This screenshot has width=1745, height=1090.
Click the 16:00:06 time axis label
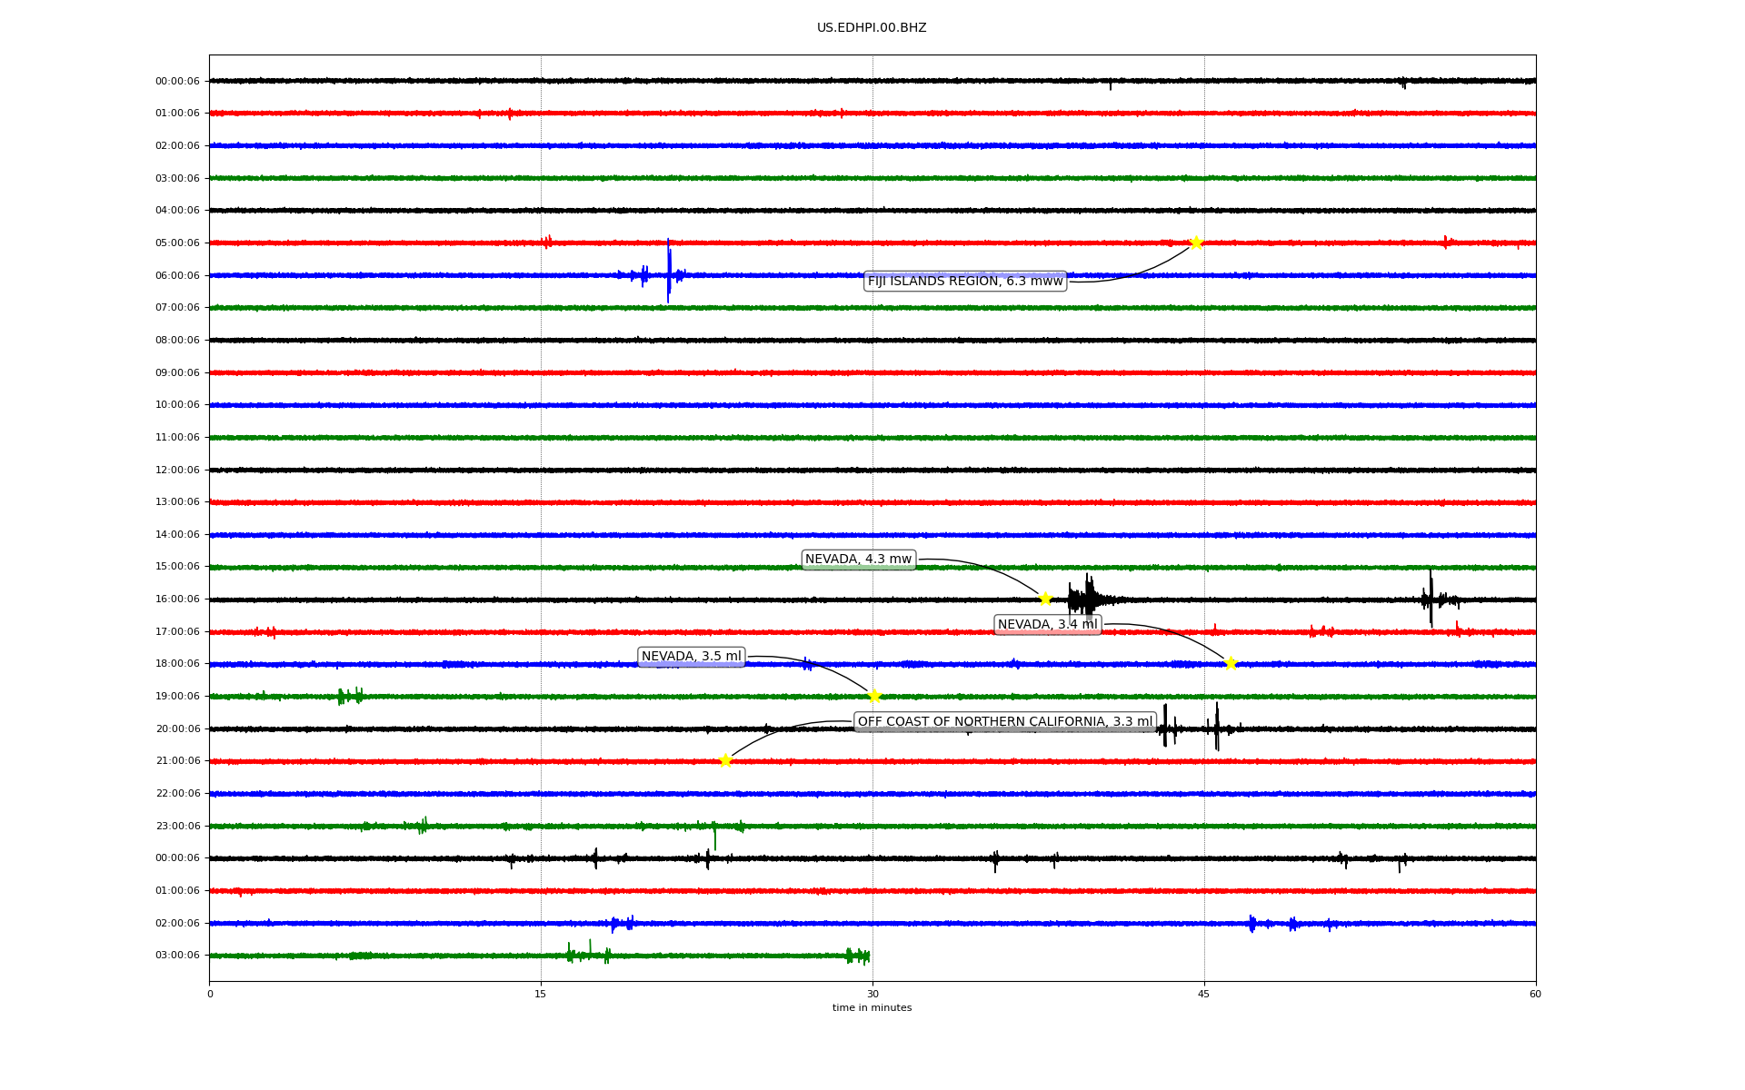pyautogui.click(x=177, y=599)
